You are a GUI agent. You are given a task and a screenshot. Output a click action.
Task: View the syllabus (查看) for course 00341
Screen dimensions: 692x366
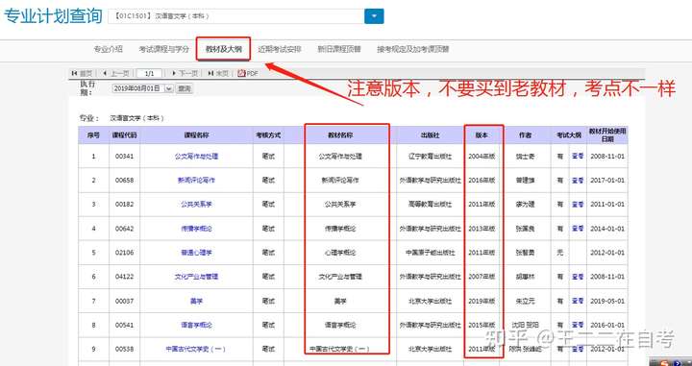[578, 156]
